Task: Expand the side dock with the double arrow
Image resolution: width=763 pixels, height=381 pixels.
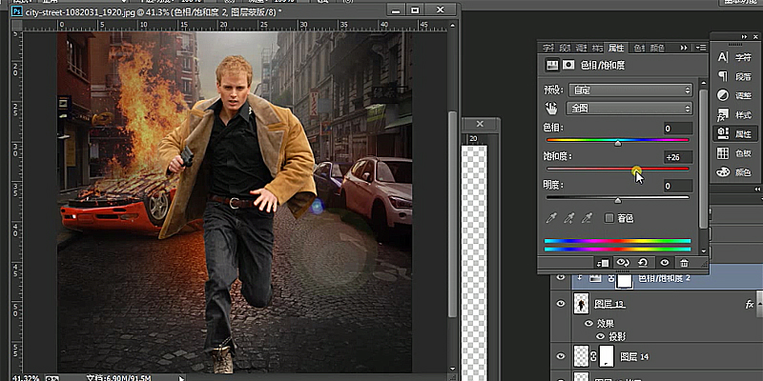Action: [745, 37]
